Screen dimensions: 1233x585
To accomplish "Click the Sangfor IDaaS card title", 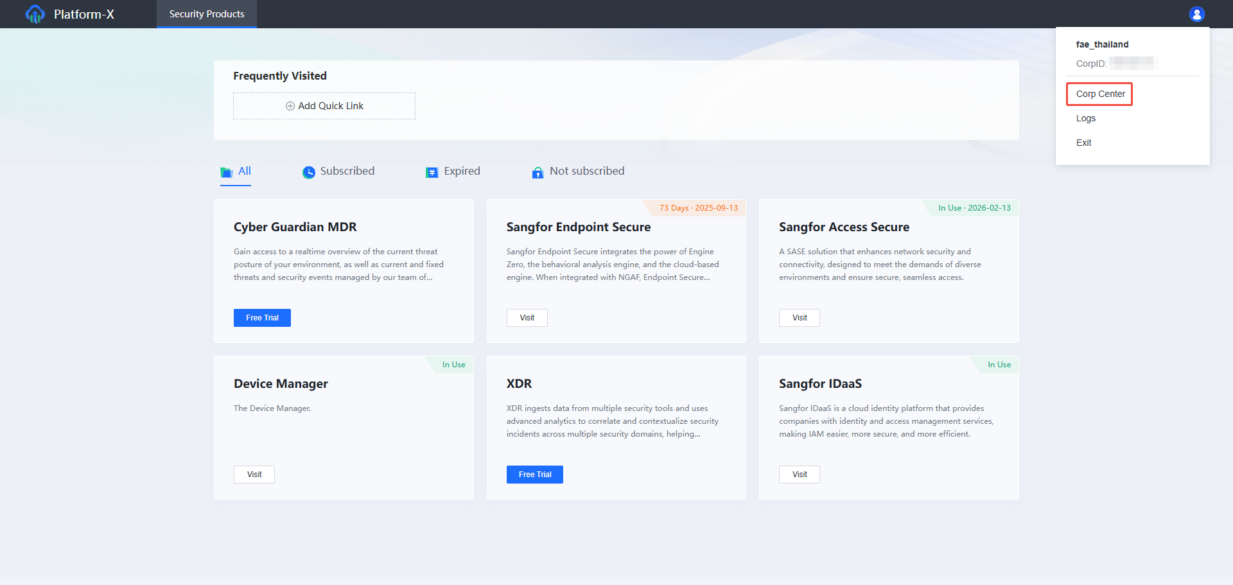I will click(820, 384).
